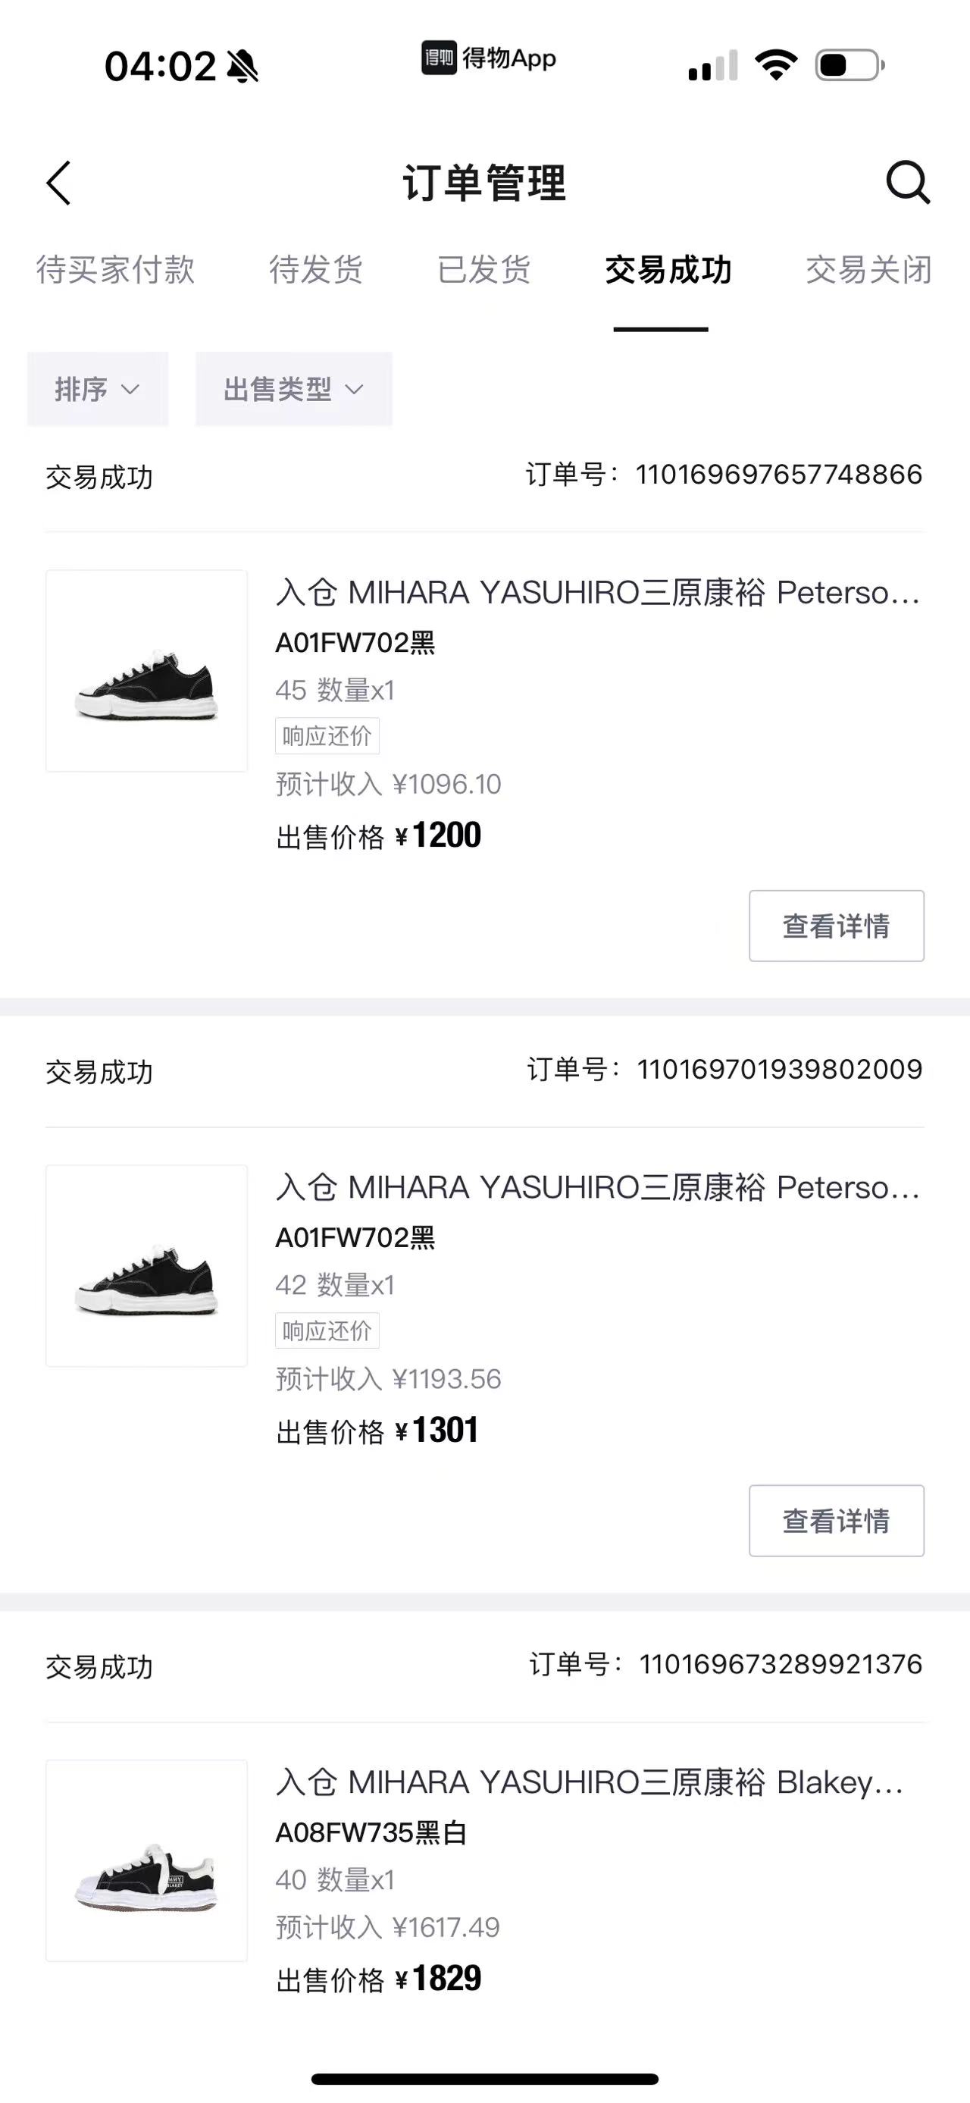
Task: Open size 45 black sneaker thumbnail
Action: click(147, 671)
